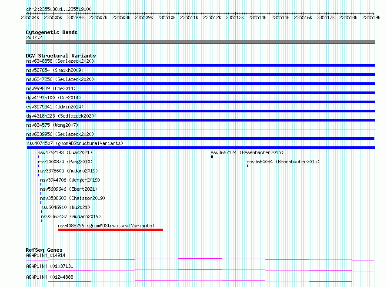Click the chr2:235503801..235519100 coordinates text
This screenshot has height=287, width=387.
pos(59,9)
